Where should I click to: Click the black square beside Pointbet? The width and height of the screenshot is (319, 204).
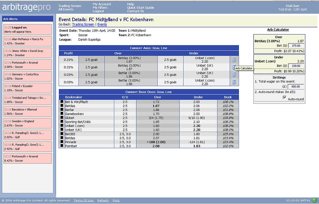(x=62, y=146)
